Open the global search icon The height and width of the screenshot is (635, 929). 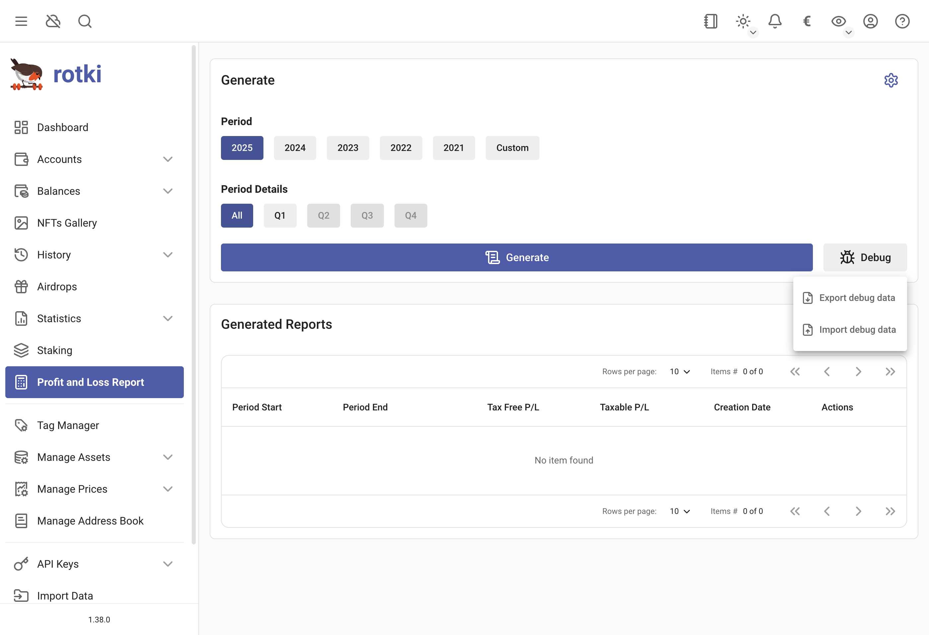[85, 21]
